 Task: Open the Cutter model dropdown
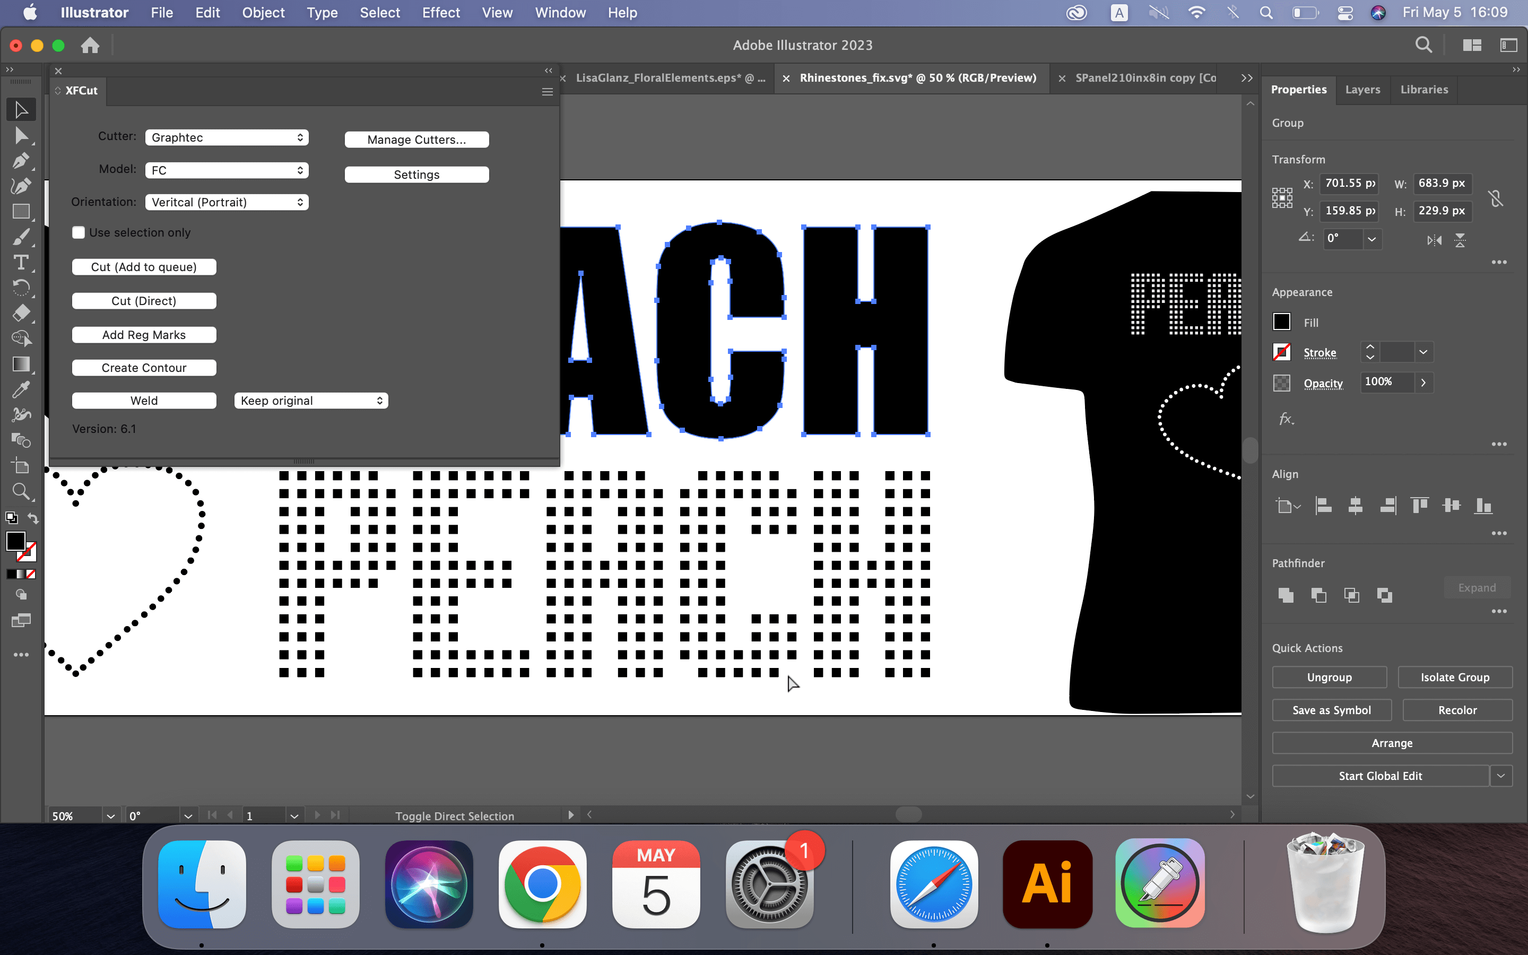[x=224, y=168]
